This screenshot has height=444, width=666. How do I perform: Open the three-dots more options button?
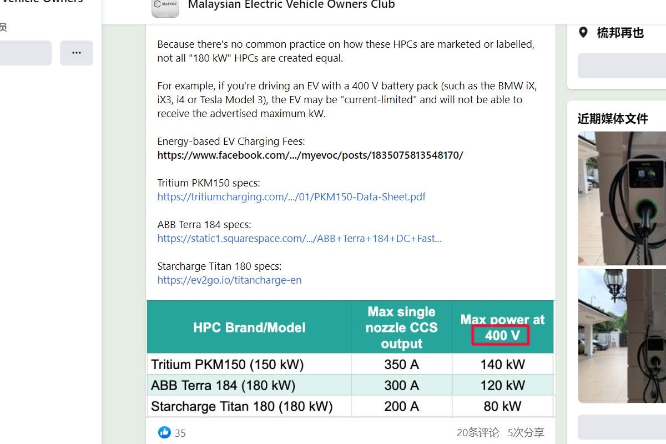[77, 53]
